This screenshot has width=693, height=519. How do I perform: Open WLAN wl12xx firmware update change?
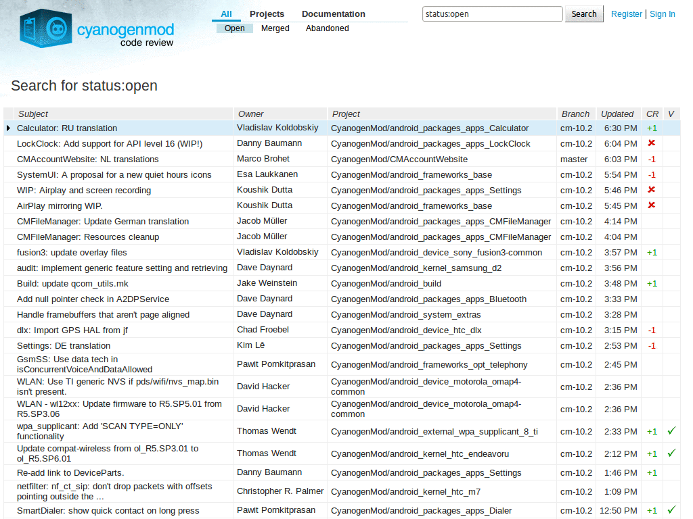pyautogui.click(x=119, y=409)
